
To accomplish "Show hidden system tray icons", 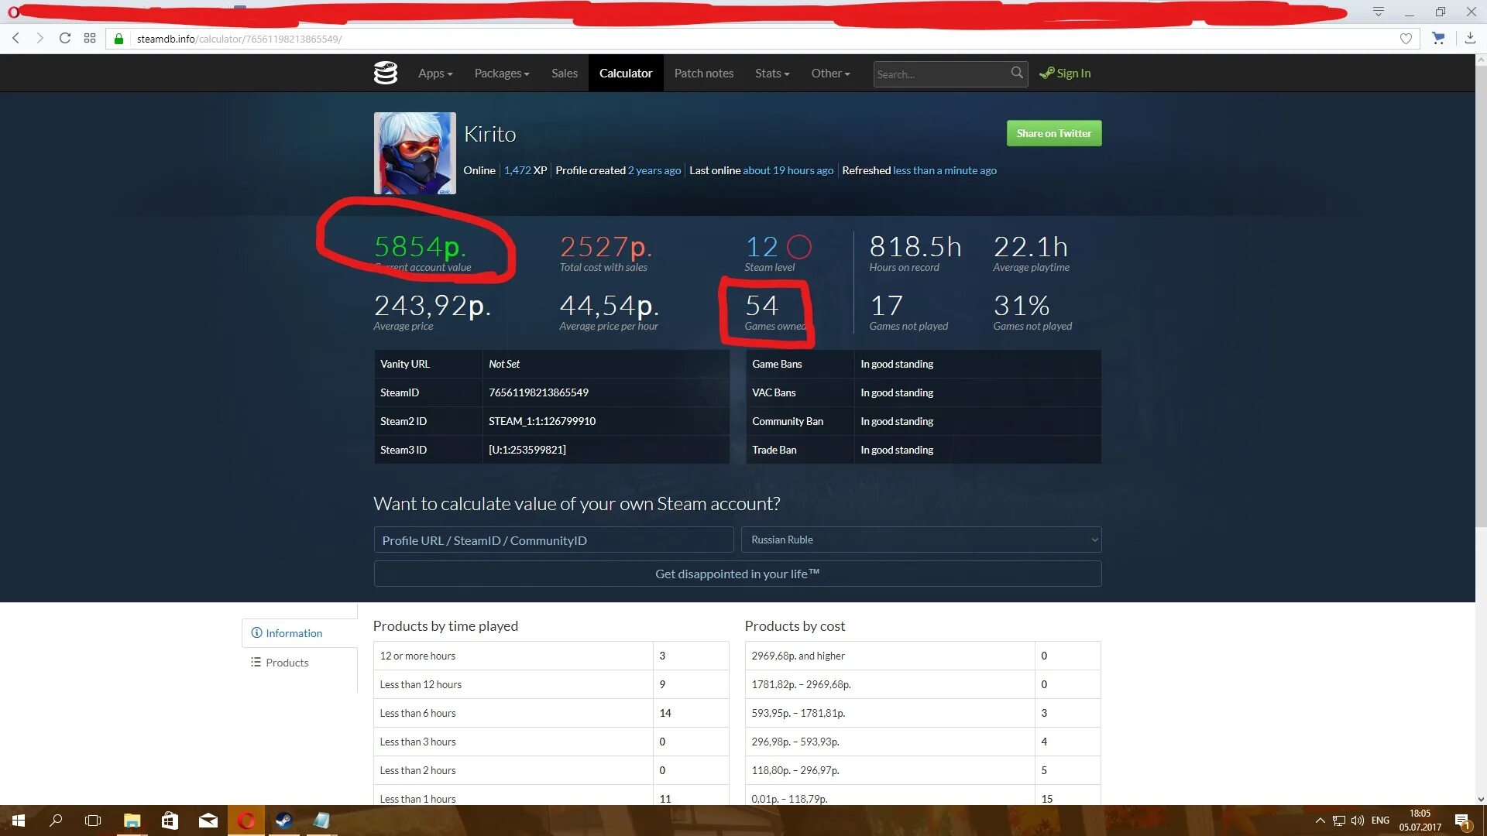I will coord(1320,821).
